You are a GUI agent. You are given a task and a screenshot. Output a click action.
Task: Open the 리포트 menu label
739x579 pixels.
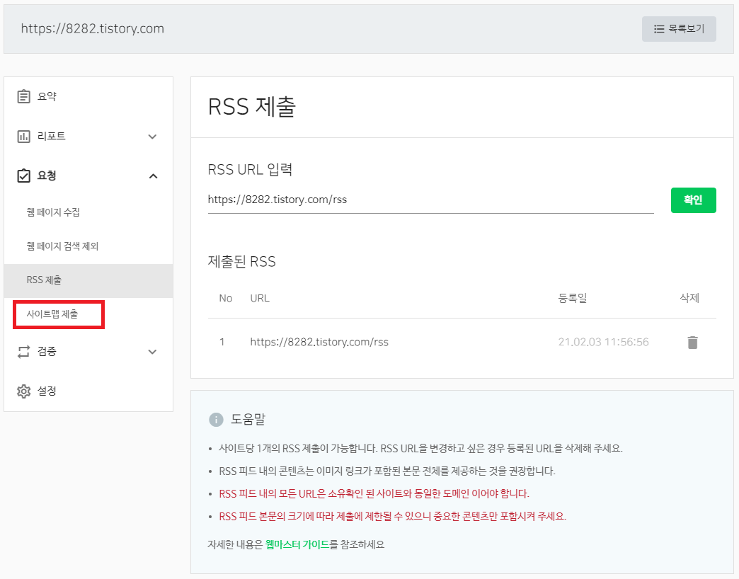click(x=51, y=136)
